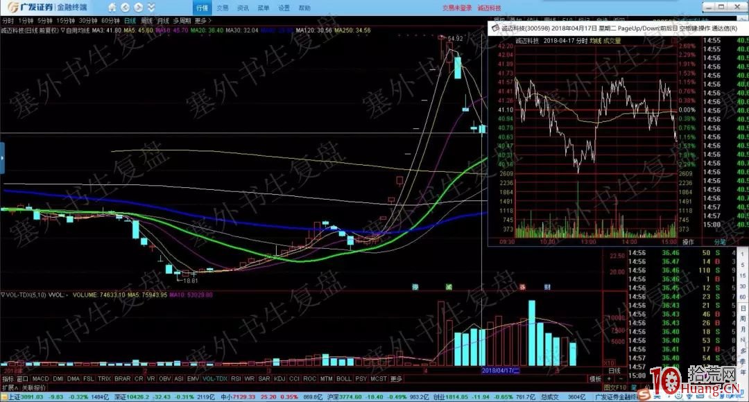Select the BOLL indicator

tap(343, 379)
